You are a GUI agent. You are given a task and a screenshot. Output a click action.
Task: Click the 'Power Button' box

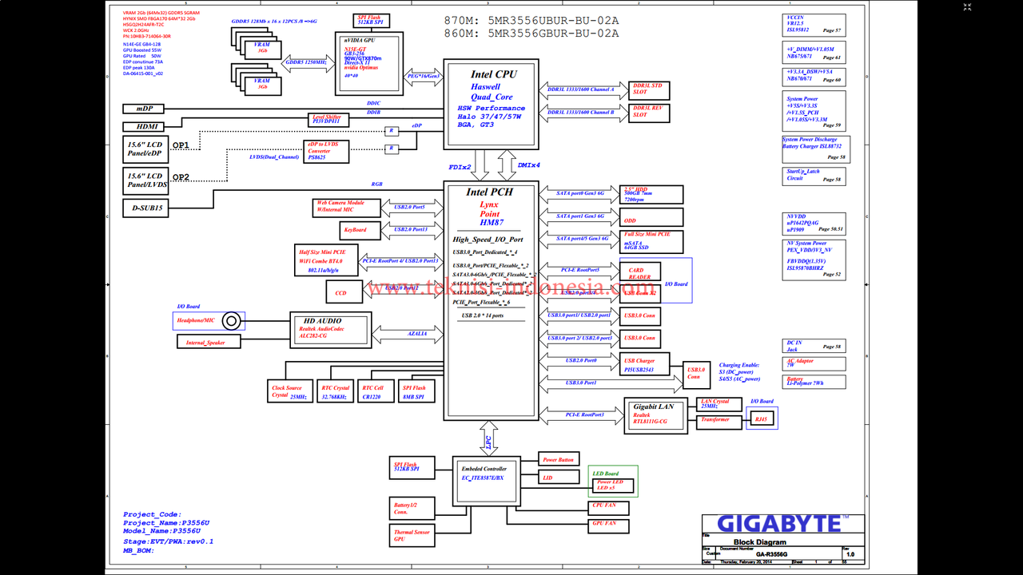[x=559, y=460]
